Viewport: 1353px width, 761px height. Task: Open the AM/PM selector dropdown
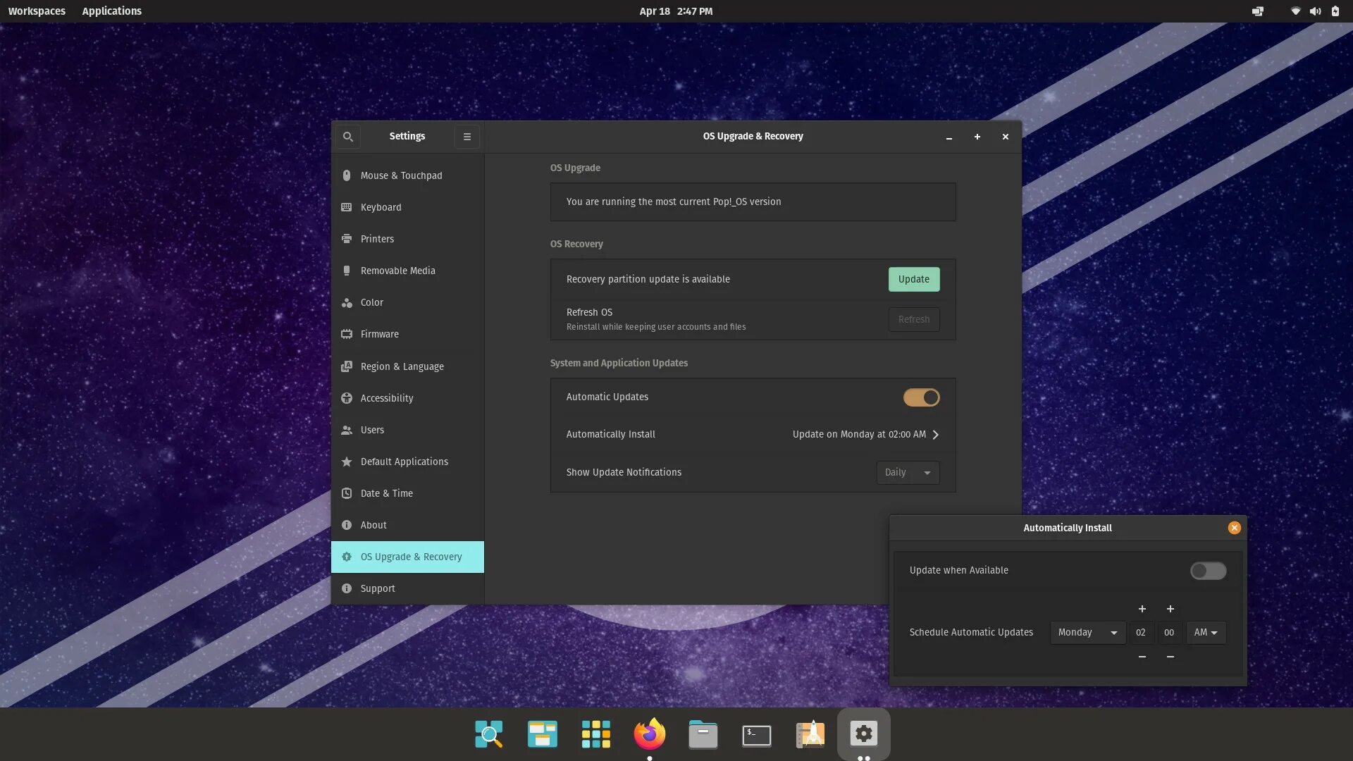pos(1206,633)
